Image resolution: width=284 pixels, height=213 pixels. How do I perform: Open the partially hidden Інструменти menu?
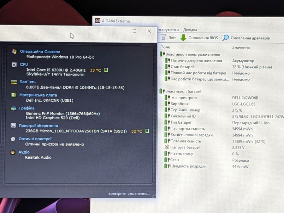tap(168, 30)
